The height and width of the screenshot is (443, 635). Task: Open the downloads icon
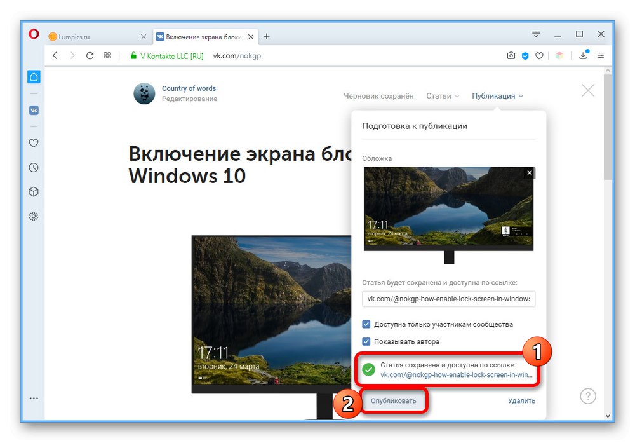(x=584, y=55)
